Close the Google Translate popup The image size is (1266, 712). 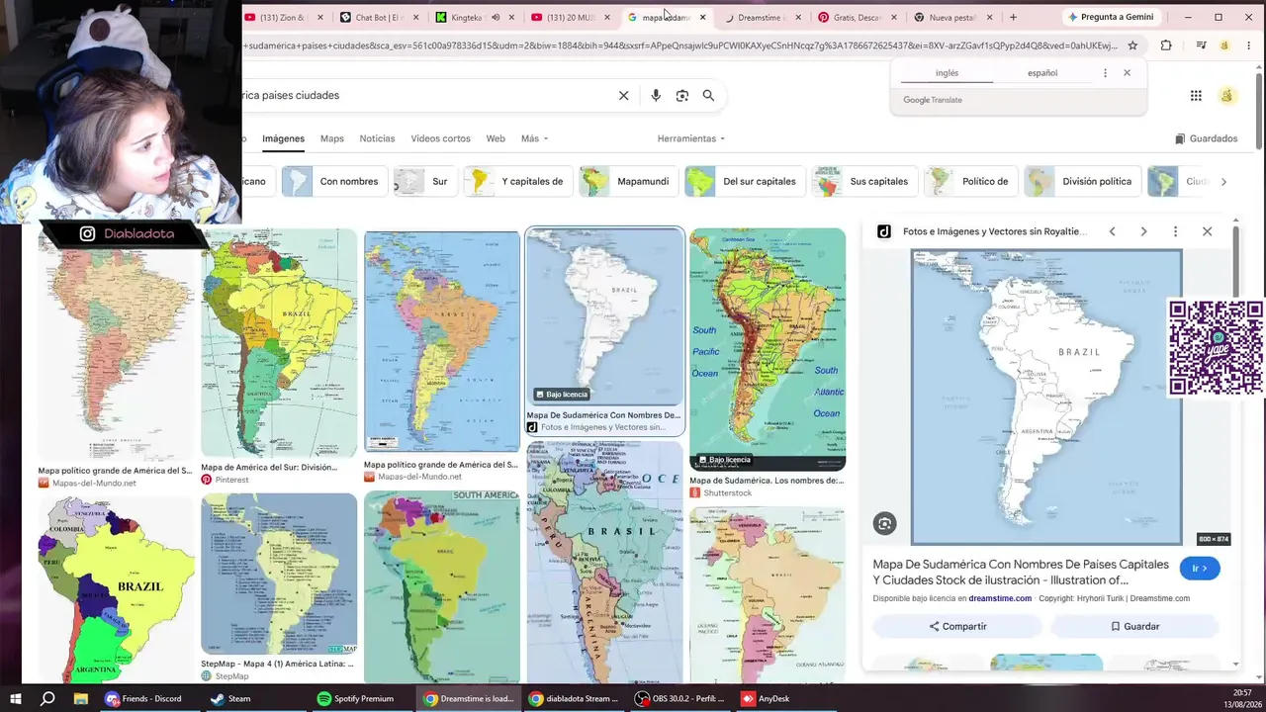(1127, 73)
